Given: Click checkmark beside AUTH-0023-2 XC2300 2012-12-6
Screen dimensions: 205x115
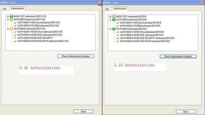Looking at the screenshot, I should tap(15, 26).
